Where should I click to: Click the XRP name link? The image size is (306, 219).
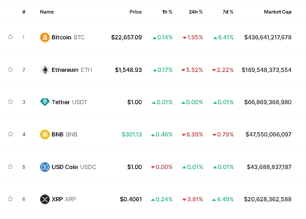point(64,199)
